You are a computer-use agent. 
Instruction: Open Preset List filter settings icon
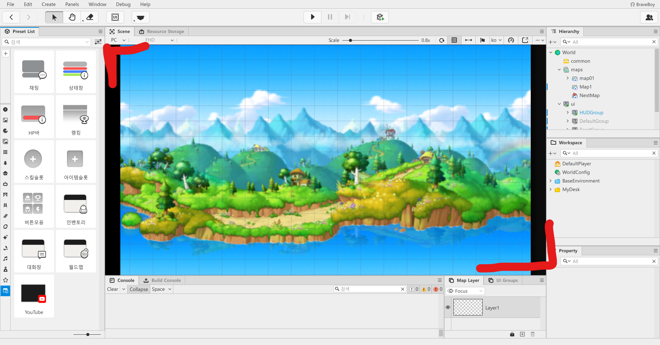[x=98, y=42]
